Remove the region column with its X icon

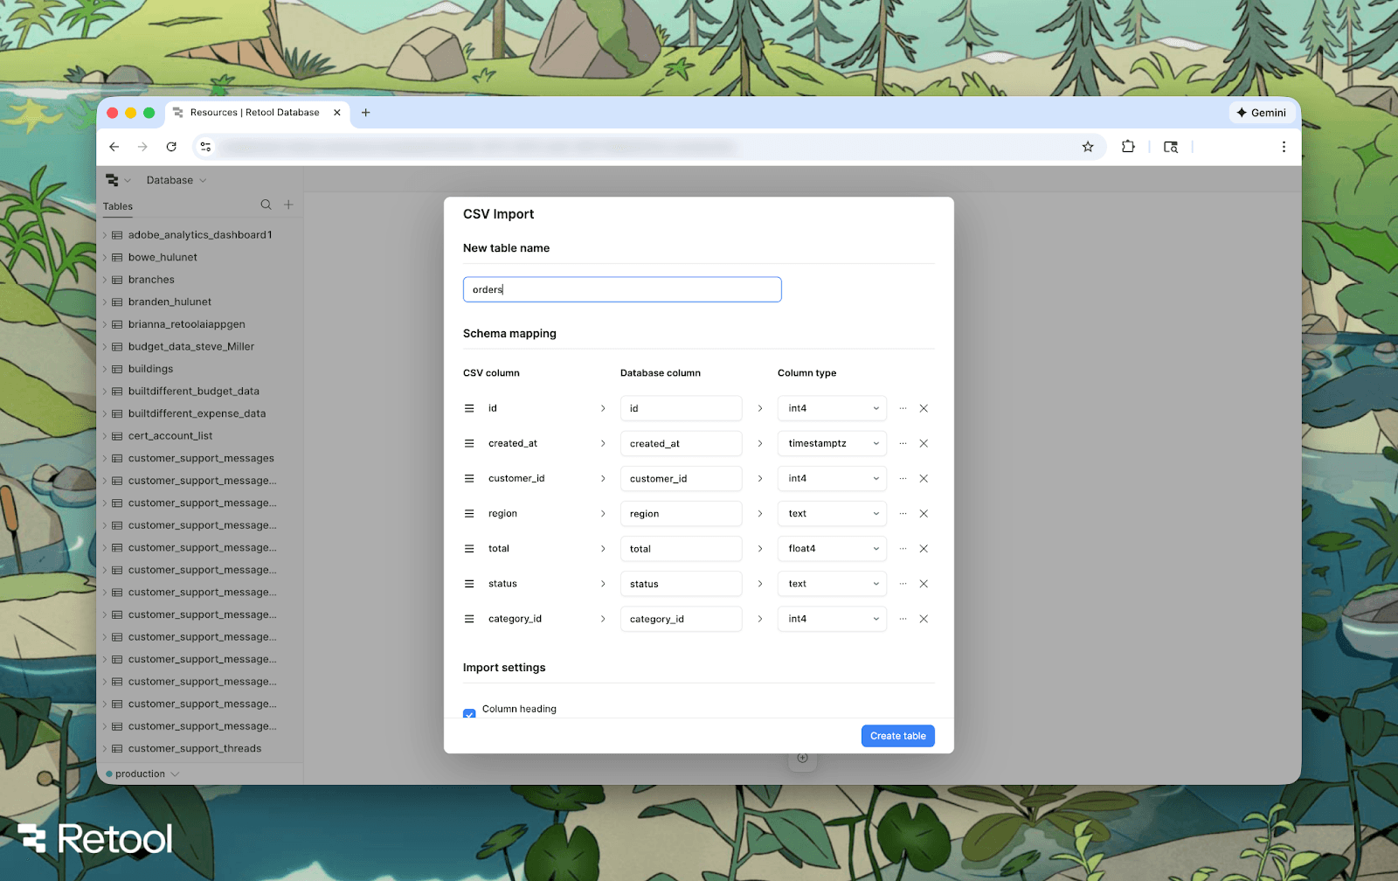(924, 513)
